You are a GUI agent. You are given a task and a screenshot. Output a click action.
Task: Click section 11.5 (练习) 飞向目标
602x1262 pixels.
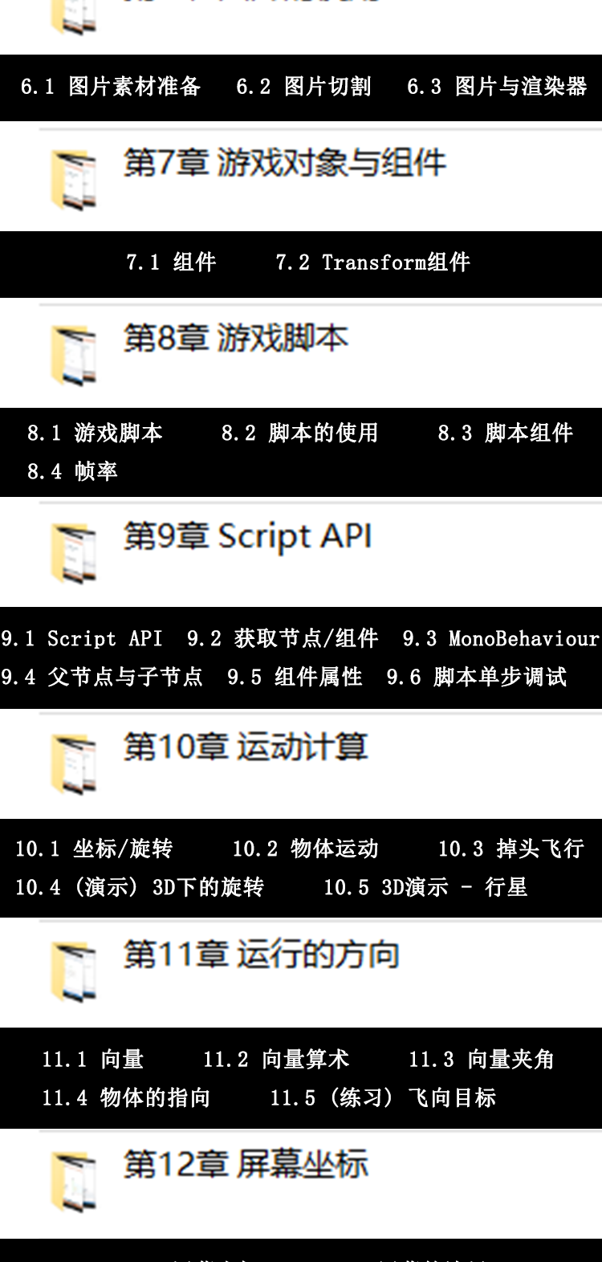383,1097
